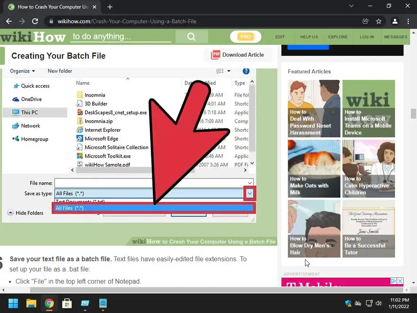Click the wikiHow search magnifier button
Screen dimensions: 417x313
coord(191,37)
